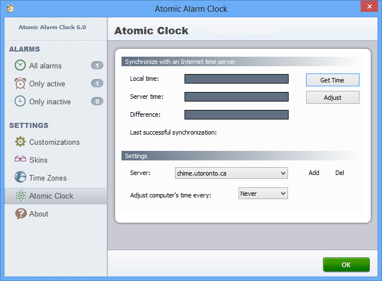Click the gray clock icon beside Only inactive

pyautogui.click(x=20, y=102)
